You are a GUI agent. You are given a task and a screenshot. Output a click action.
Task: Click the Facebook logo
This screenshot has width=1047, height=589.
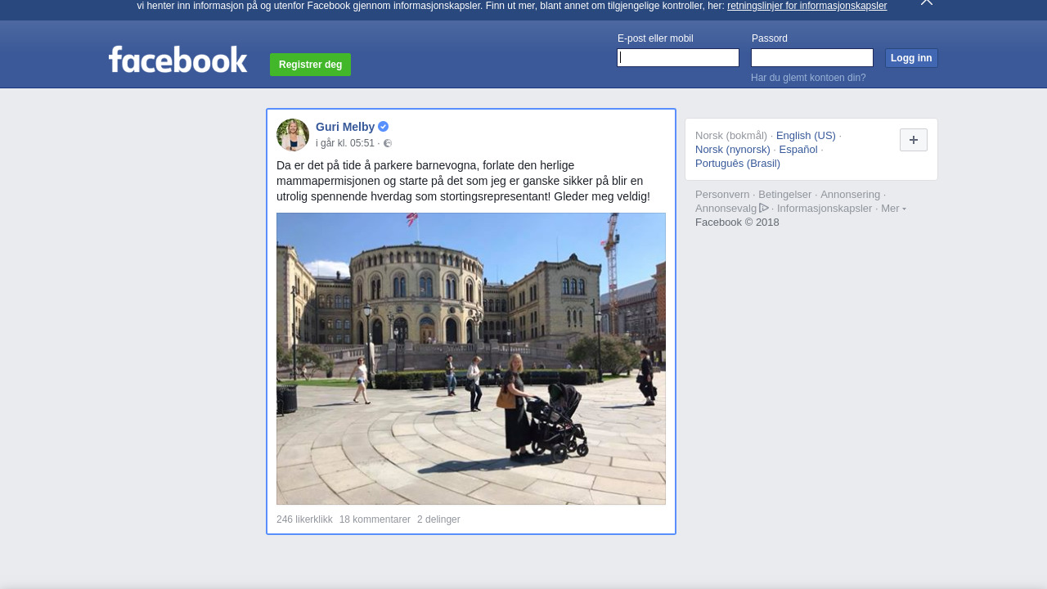(177, 59)
